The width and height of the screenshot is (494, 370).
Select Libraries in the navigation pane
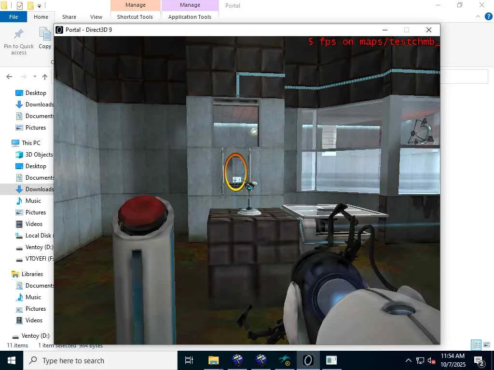click(32, 274)
